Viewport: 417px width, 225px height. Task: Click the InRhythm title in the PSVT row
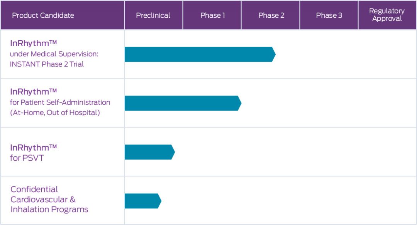[x=34, y=148]
